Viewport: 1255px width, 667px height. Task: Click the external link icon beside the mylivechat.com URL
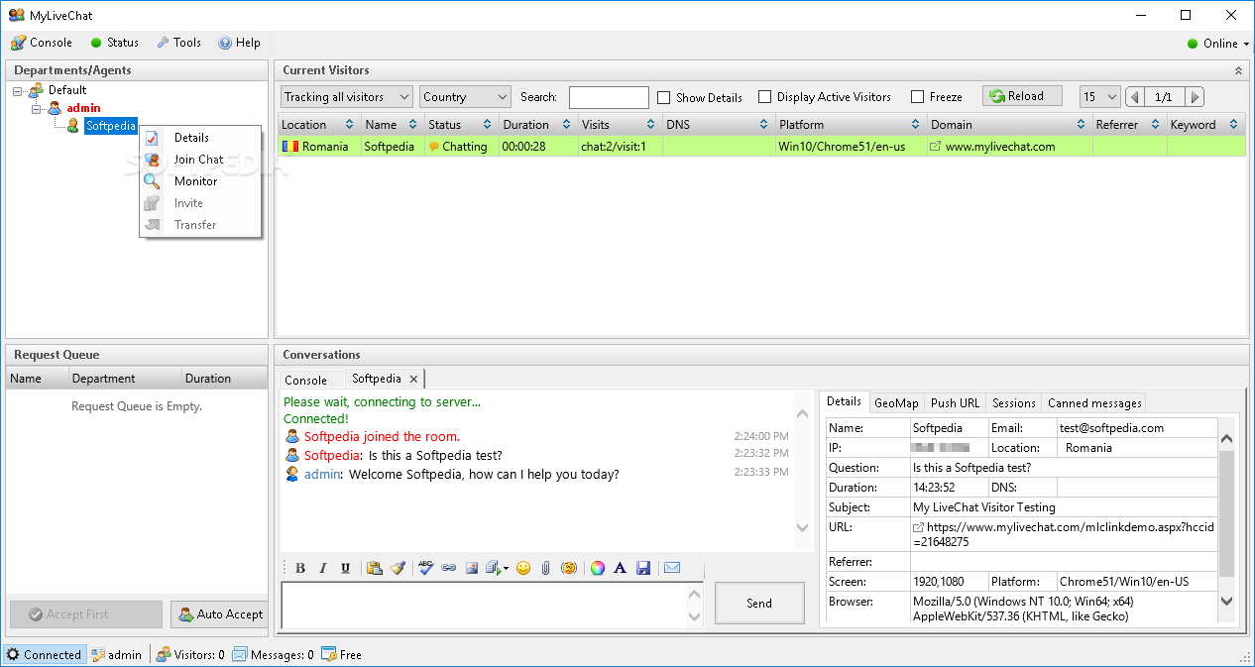pyautogui.click(x=918, y=528)
